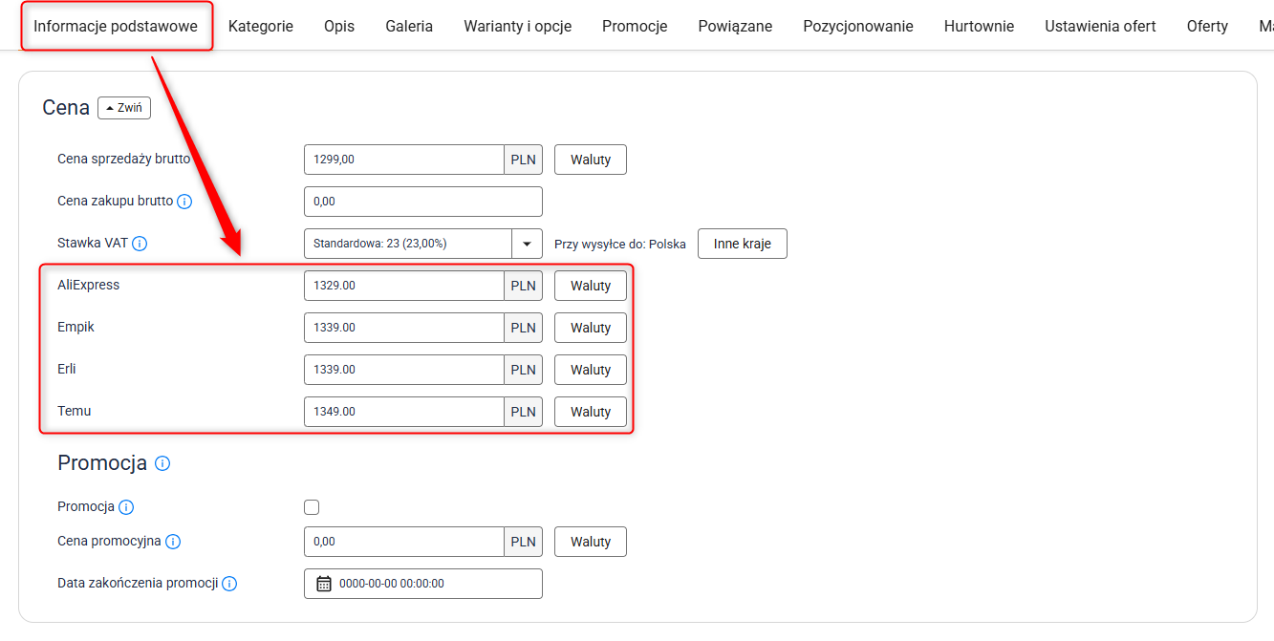The height and width of the screenshot is (641, 1274).
Task: Open Waluty for Cena sprzedaży brutto
Action: click(x=590, y=160)
